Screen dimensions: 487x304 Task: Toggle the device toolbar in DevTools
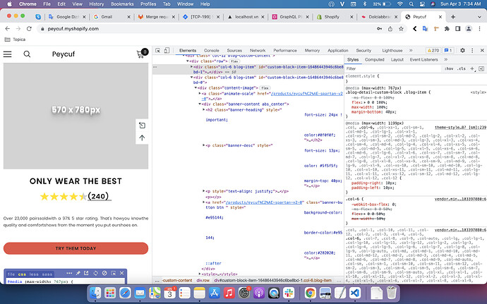167,50
